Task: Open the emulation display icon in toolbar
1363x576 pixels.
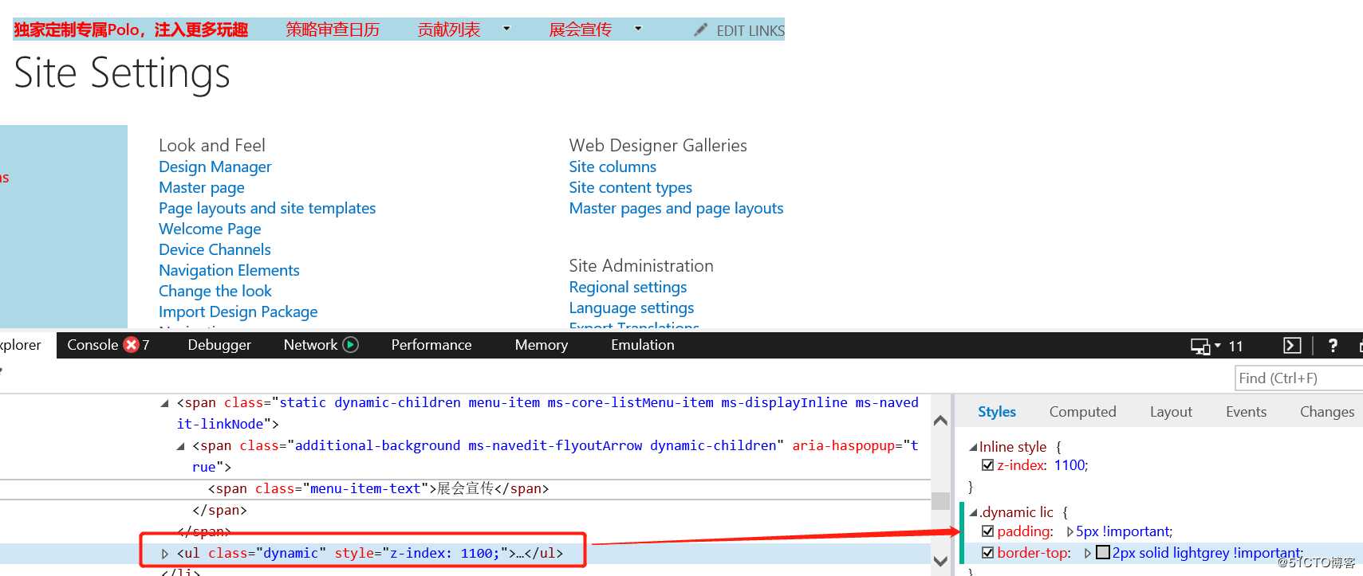Action: point(1200,346)
